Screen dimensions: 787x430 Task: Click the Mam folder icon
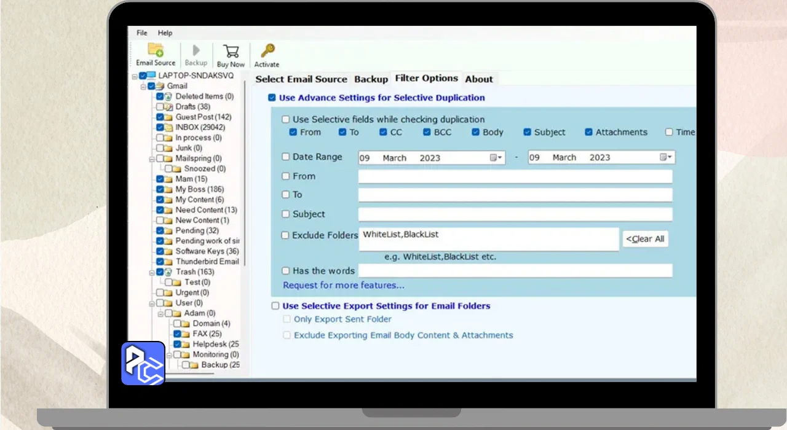(x=168, y=179)
